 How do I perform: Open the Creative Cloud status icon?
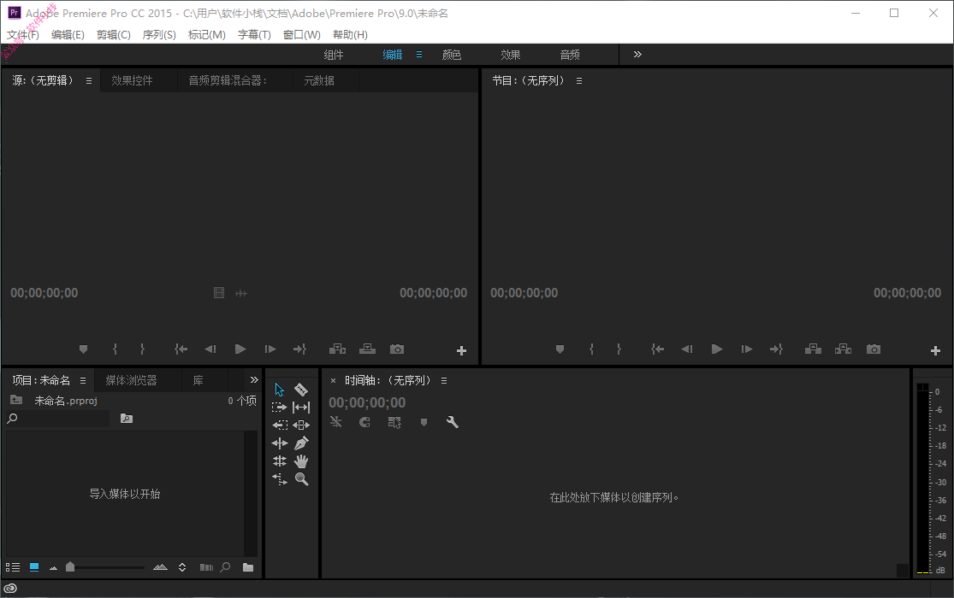[x=10, y=589]
